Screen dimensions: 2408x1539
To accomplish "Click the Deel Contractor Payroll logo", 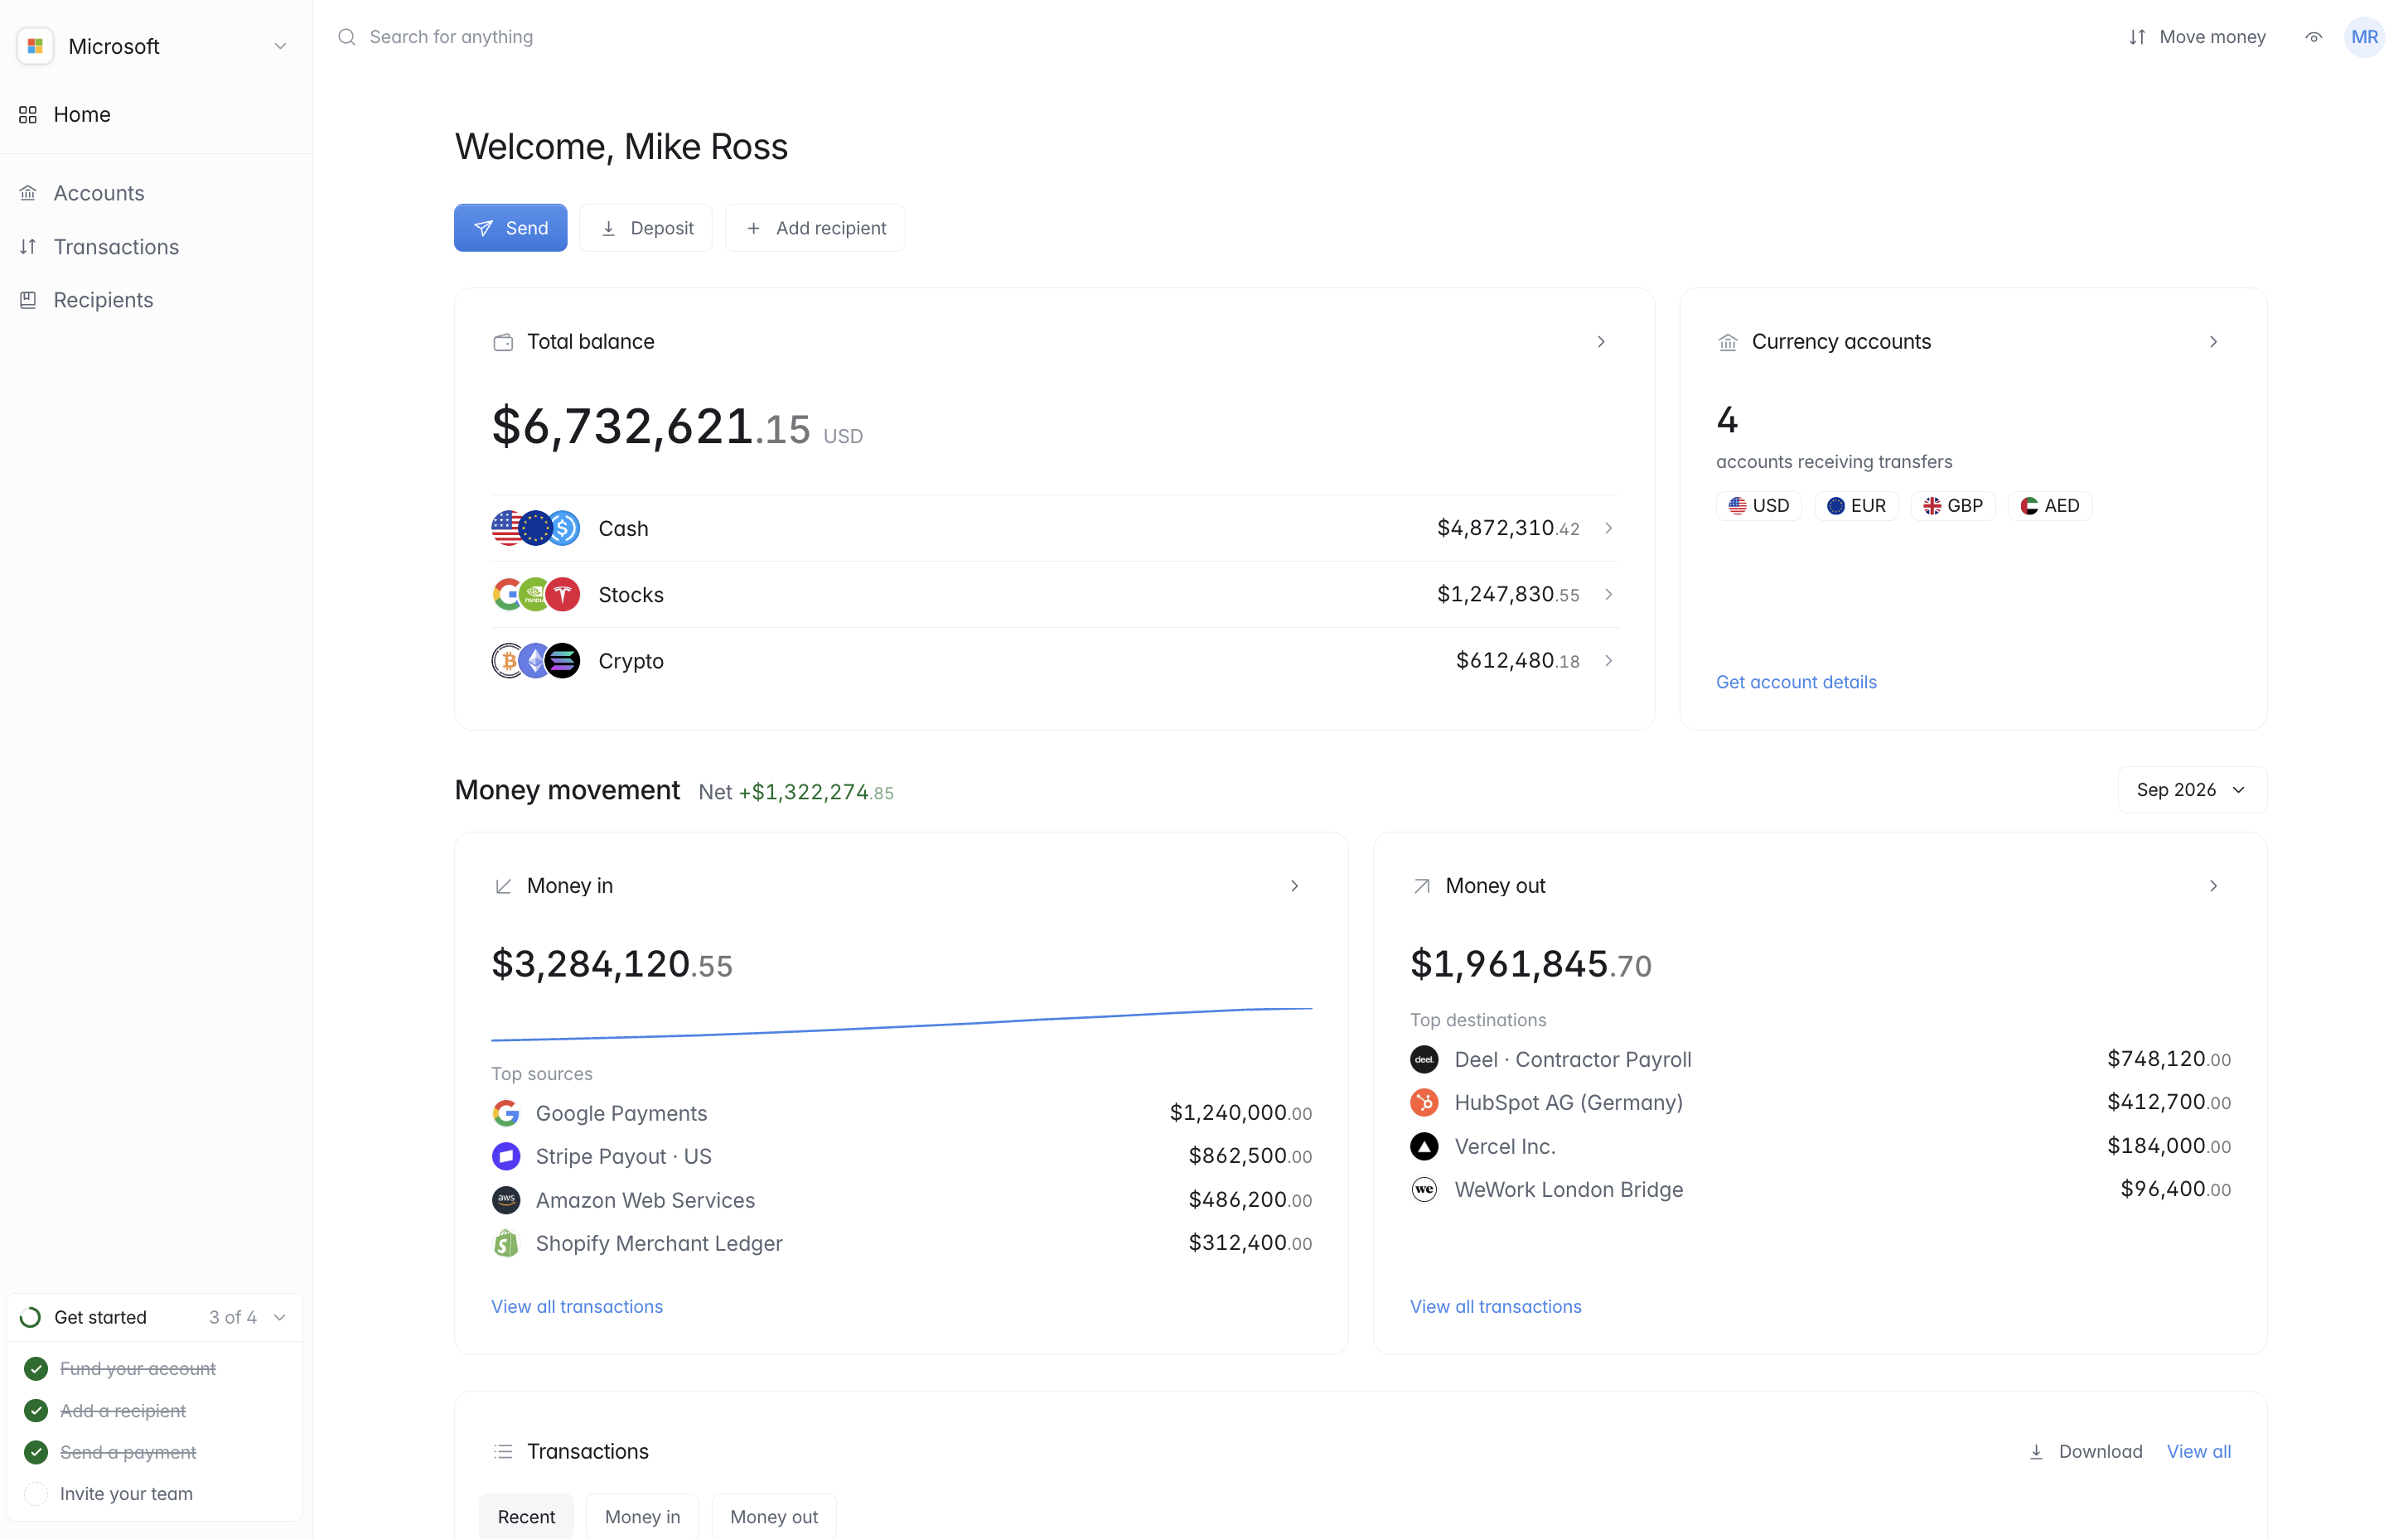I will coord(1424,1059).
